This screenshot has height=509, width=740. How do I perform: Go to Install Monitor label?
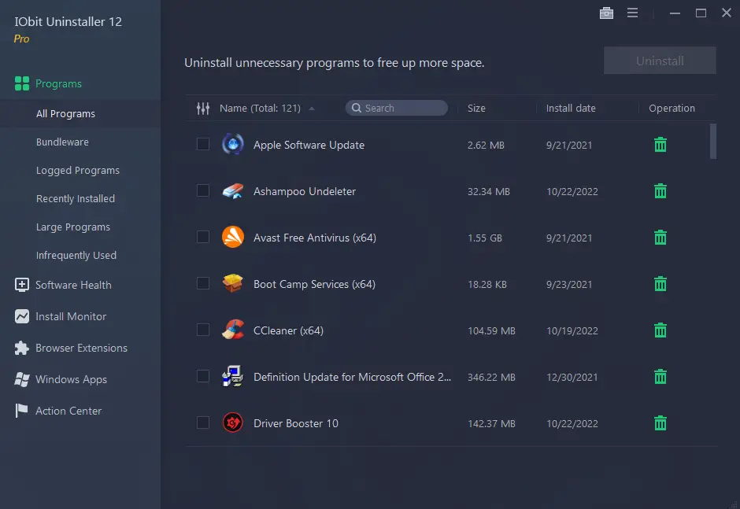click(x=71, y=316)
